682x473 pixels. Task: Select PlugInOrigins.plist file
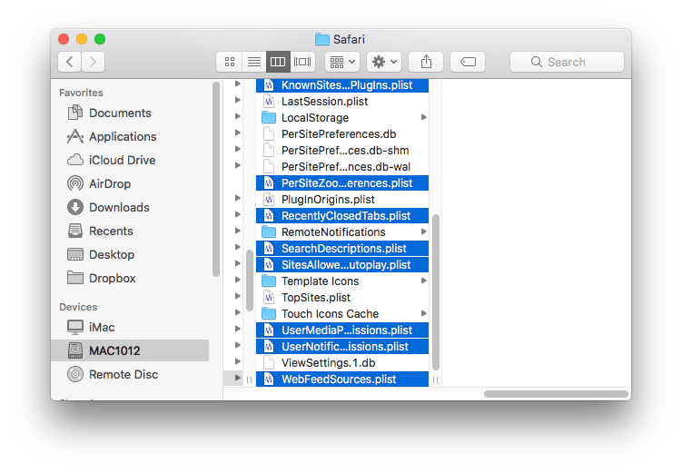[x=342, y=200]
